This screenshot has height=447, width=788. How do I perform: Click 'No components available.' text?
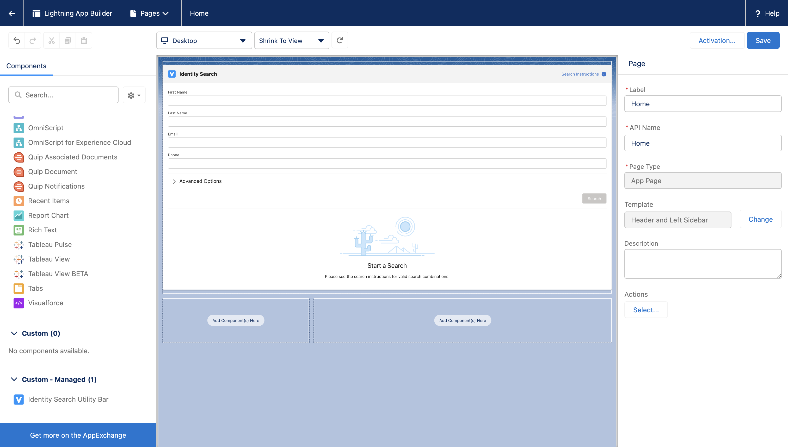pyautogui.click(x=49, y=351)
